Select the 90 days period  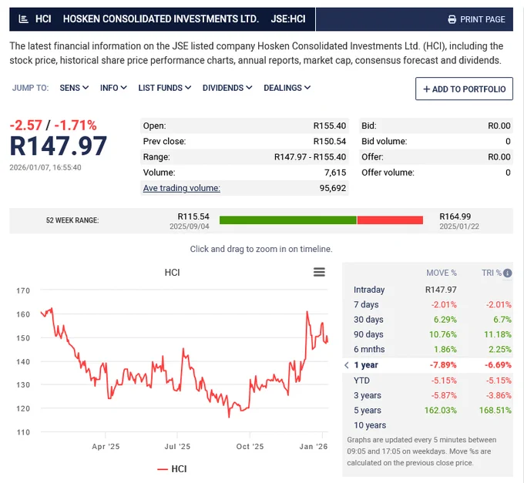(428, 334)
